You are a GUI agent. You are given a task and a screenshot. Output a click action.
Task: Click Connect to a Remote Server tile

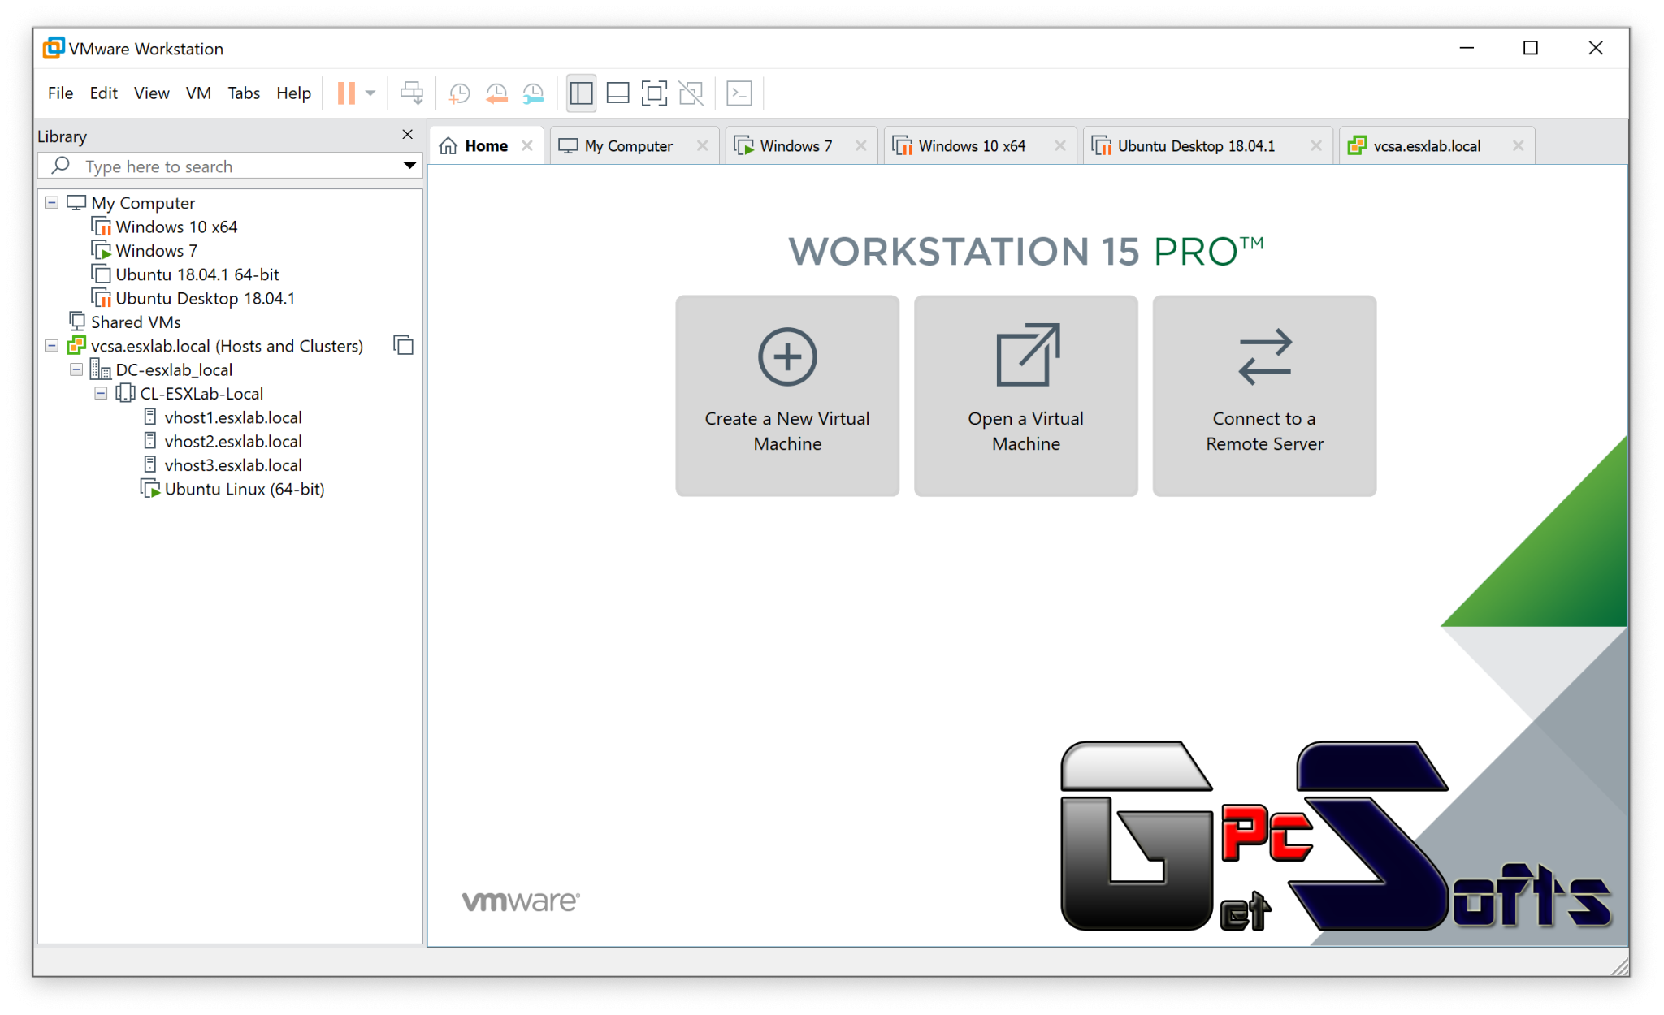tap(1264, 395)
